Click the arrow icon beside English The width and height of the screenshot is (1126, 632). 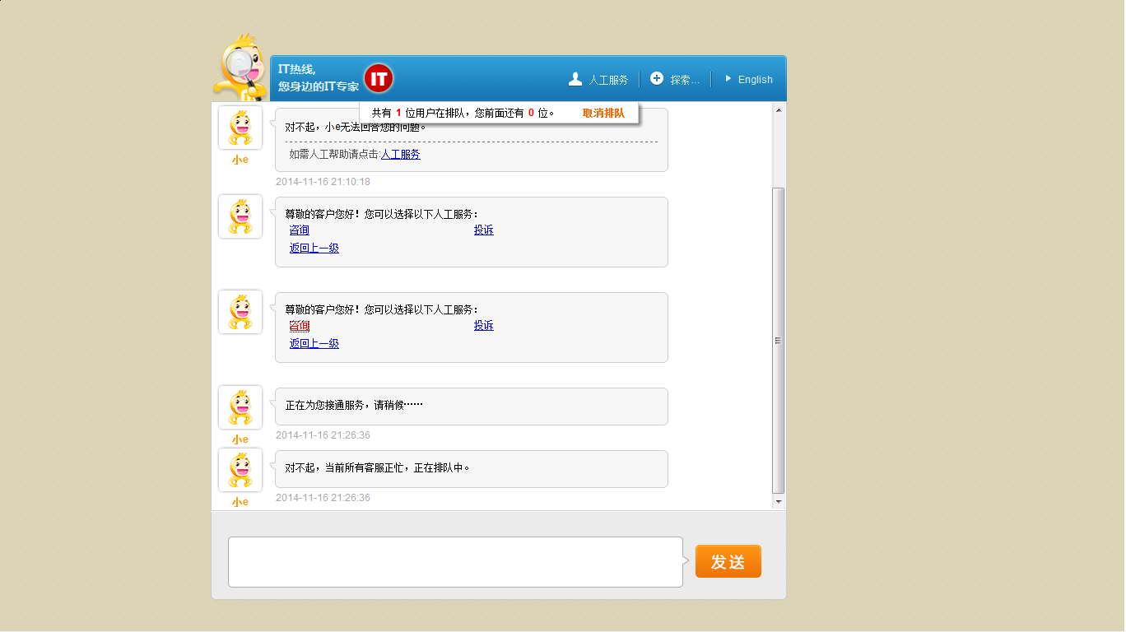[728, 79]
